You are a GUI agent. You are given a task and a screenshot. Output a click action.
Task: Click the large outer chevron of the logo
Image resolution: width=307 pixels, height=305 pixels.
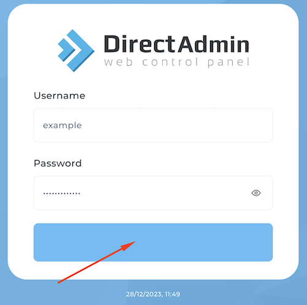coord(80,50)
